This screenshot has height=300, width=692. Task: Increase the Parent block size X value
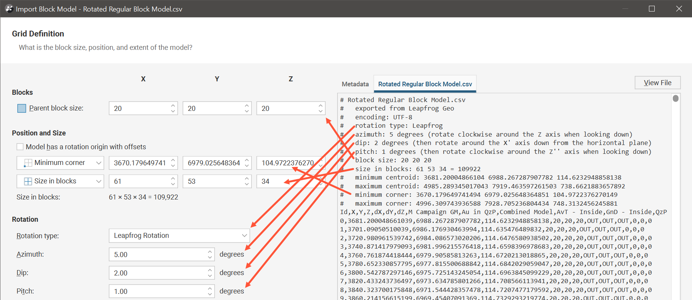(173, 105)
